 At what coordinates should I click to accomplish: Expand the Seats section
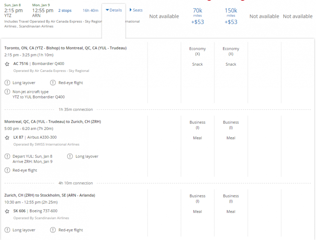(136, 10)
